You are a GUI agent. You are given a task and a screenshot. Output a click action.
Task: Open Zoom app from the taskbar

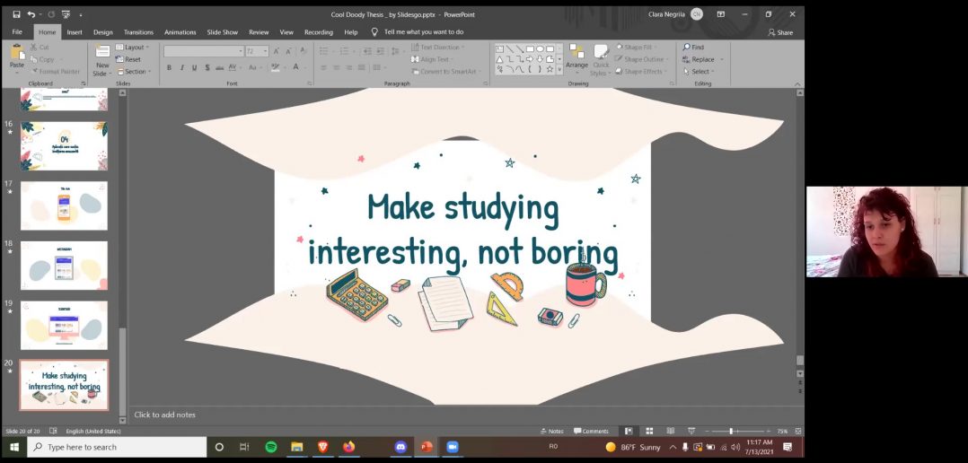pos(453,447)
